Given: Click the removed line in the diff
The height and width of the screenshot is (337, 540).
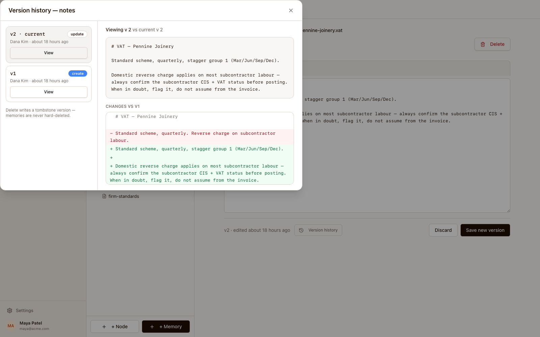Looking at the screenshot, I should pyautogui.click(x=200, y=137).
